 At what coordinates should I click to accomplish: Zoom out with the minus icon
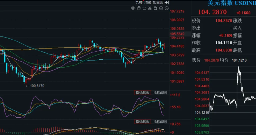[166, 8]
